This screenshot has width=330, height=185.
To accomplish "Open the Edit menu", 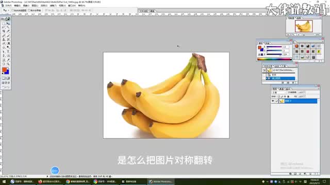I will (17, 6).
